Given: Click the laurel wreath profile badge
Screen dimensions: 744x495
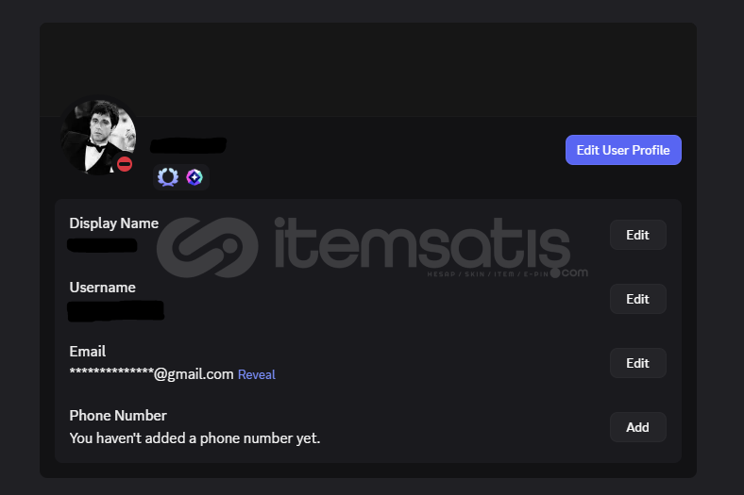Looking at the screenshot, I should pos(168,177).
